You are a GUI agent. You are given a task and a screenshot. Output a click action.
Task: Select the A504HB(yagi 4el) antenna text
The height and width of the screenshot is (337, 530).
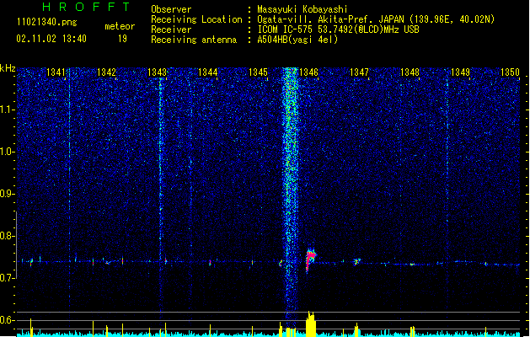tap(297, 40)
